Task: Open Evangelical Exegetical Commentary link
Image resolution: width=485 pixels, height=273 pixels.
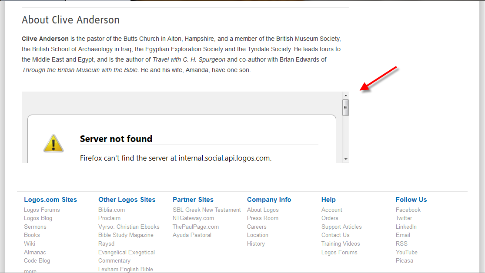Action: point(126,257)
